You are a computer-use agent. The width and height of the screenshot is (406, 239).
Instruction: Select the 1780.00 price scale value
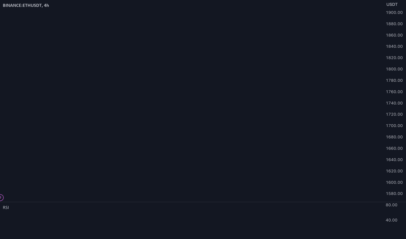pos(394,80)
